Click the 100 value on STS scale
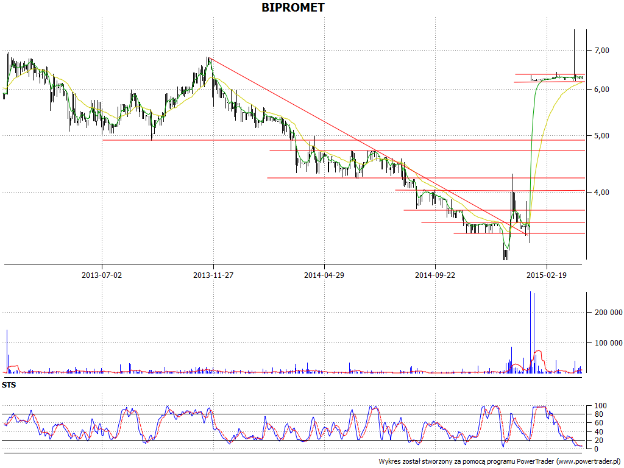 pyautogui.click(x=600, y=406)
